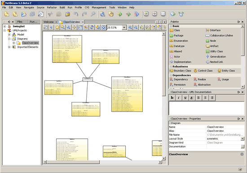This screenshot has height=173, width=247.
Task: Select the Entity Class palette item
Action: point(226,71)
